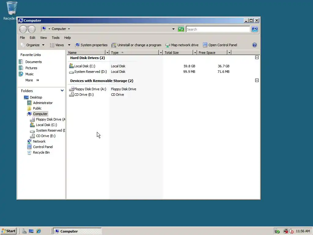Image resolution: width=313 pixels, height=235 pixels.
Task: Click the taskbar clock showing 11:56 AM
Action: click(x=303, y=231)
